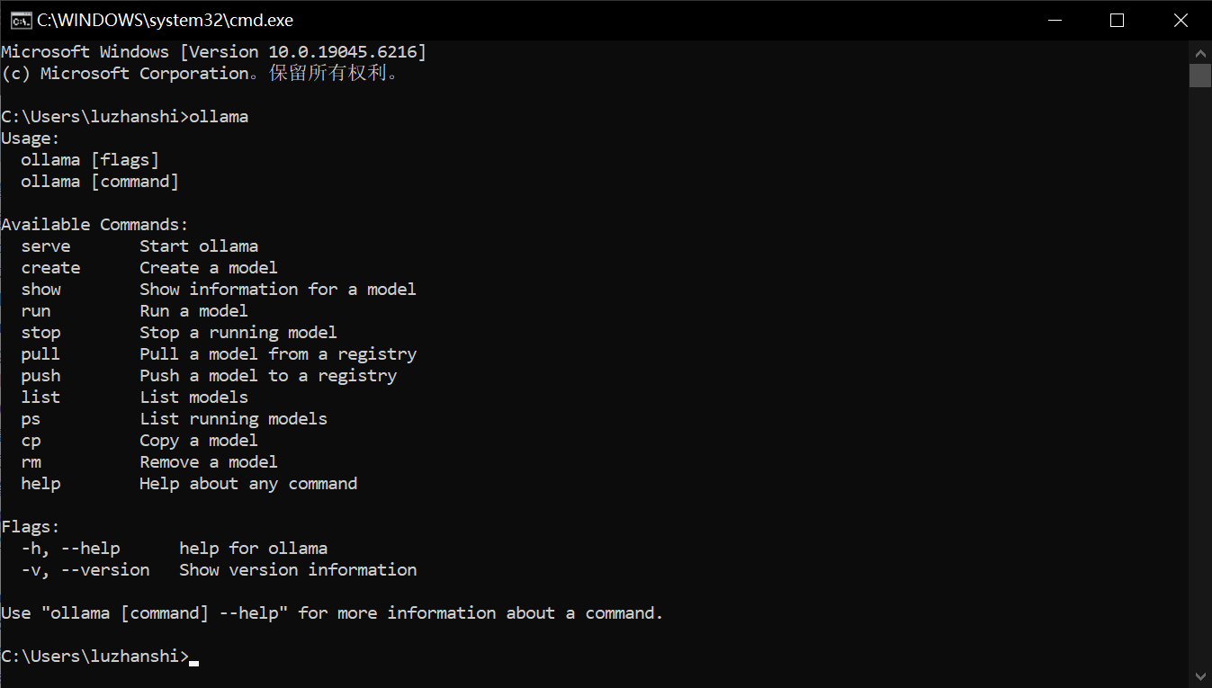This screenshot has width=1212, height=688.
Task: Maximize the command prompt window
Action: tap(1117, 20)
